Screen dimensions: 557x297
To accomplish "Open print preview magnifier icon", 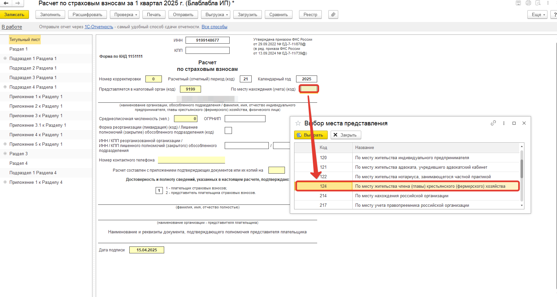I will click(538, 3).
